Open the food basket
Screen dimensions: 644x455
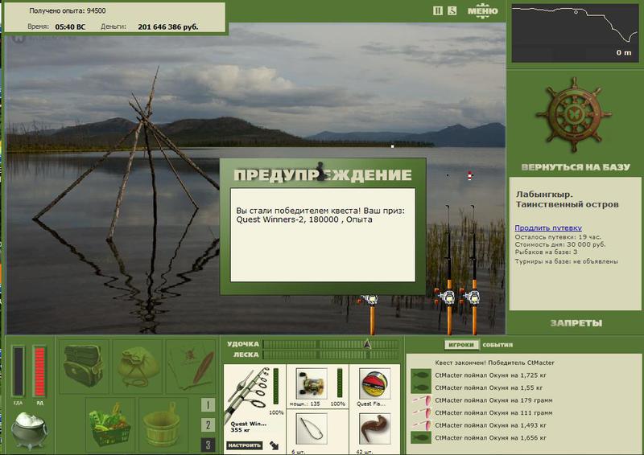point(110,424)
